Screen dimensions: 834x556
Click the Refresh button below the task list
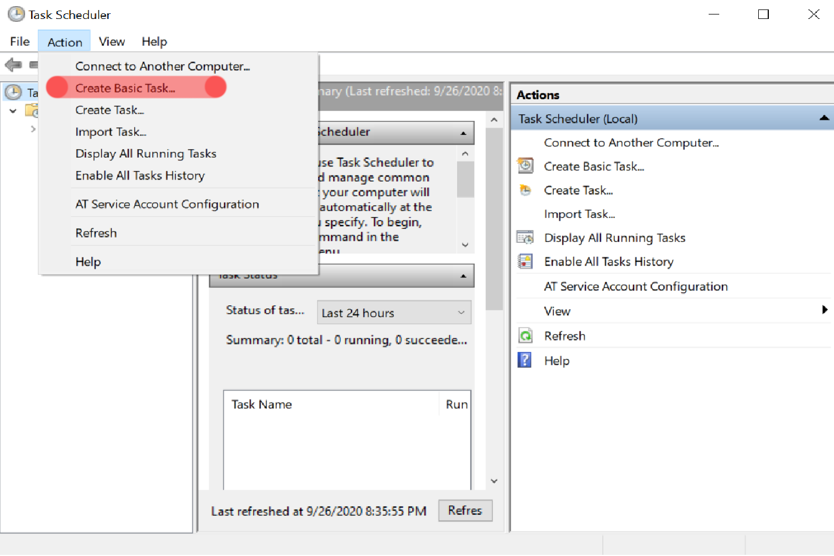(465, 510)
